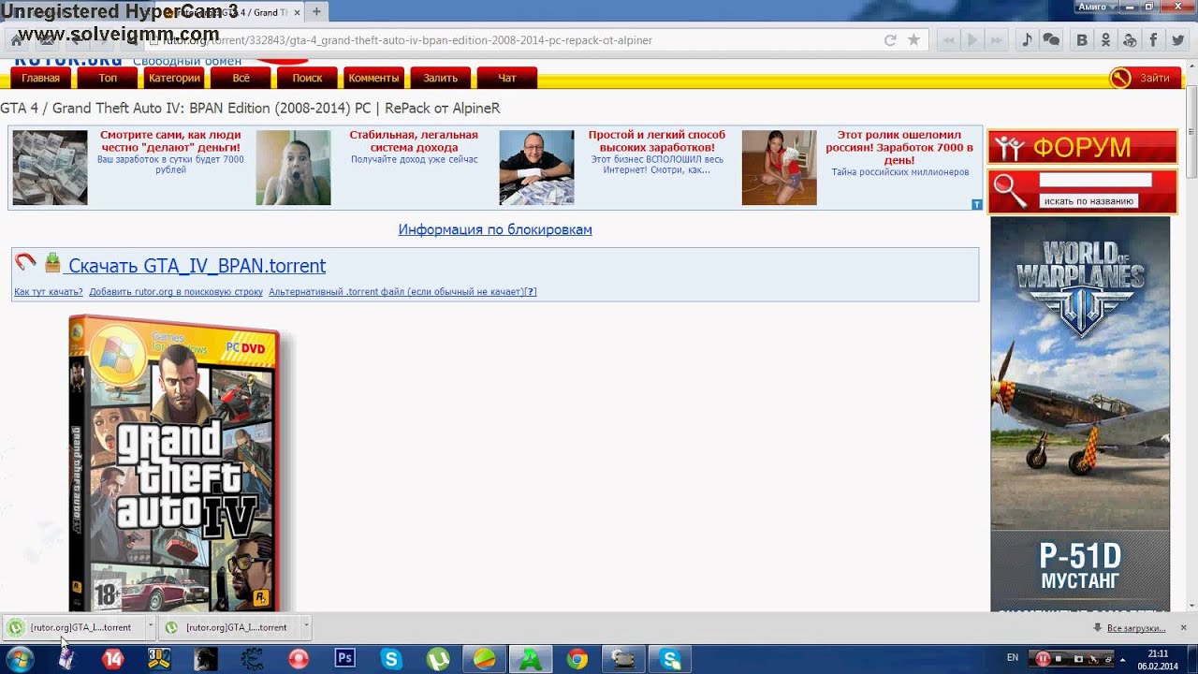Click the red 14 taskbar icon
The height and width of the screenshot is (674, 1198).
tap(112, 658)
